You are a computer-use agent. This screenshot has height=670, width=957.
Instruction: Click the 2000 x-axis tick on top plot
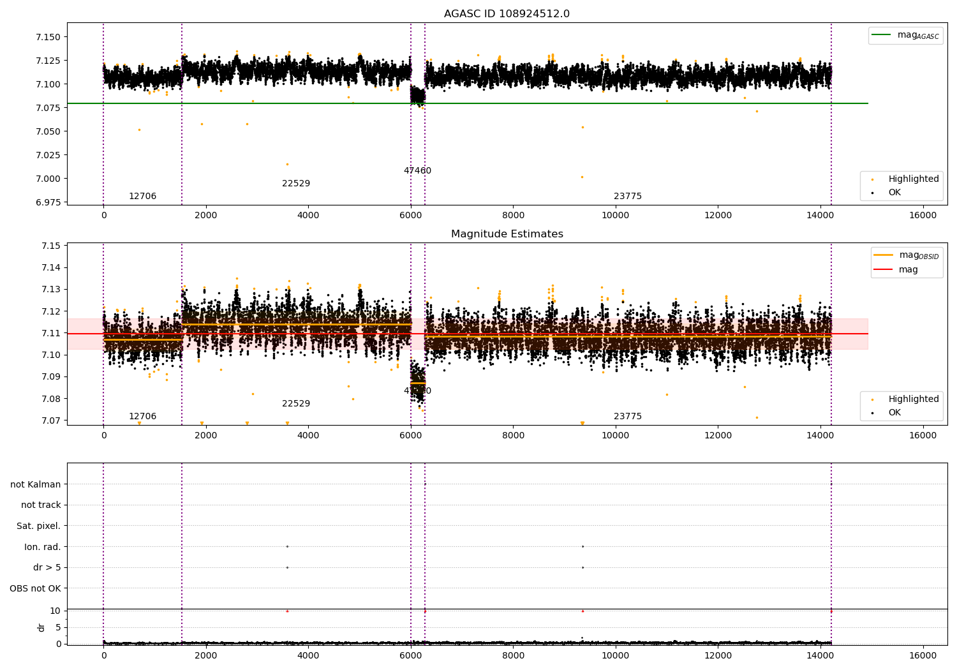pos(206,216)
